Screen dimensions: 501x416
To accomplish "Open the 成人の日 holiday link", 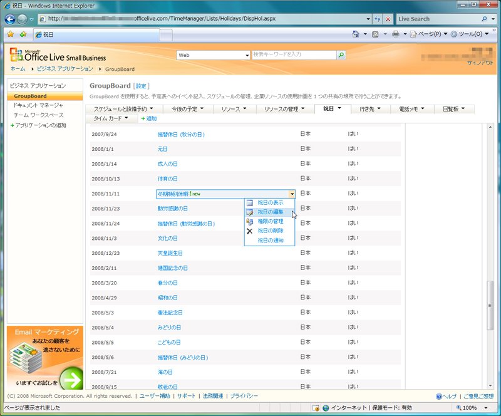I will (167, 164).
